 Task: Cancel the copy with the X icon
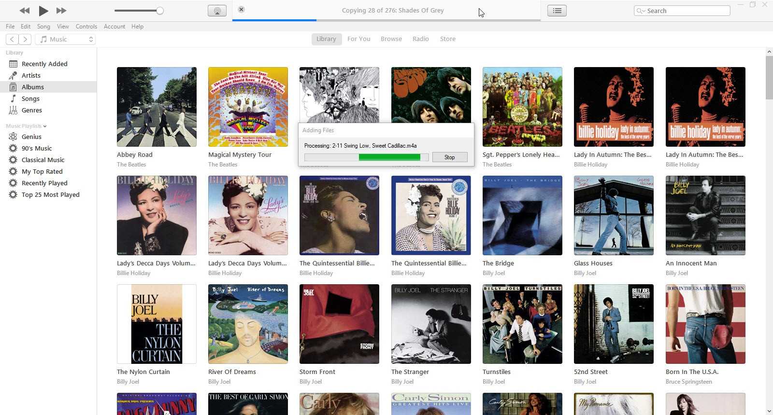(x=241, y=9)
